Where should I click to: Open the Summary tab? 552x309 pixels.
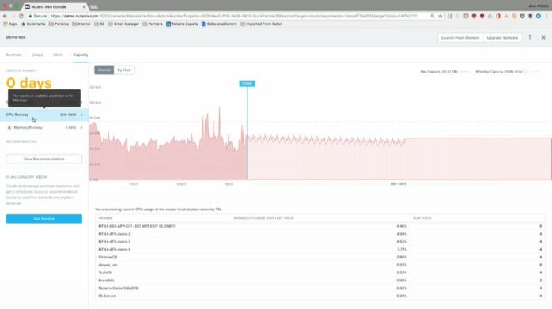pos(13,55)
